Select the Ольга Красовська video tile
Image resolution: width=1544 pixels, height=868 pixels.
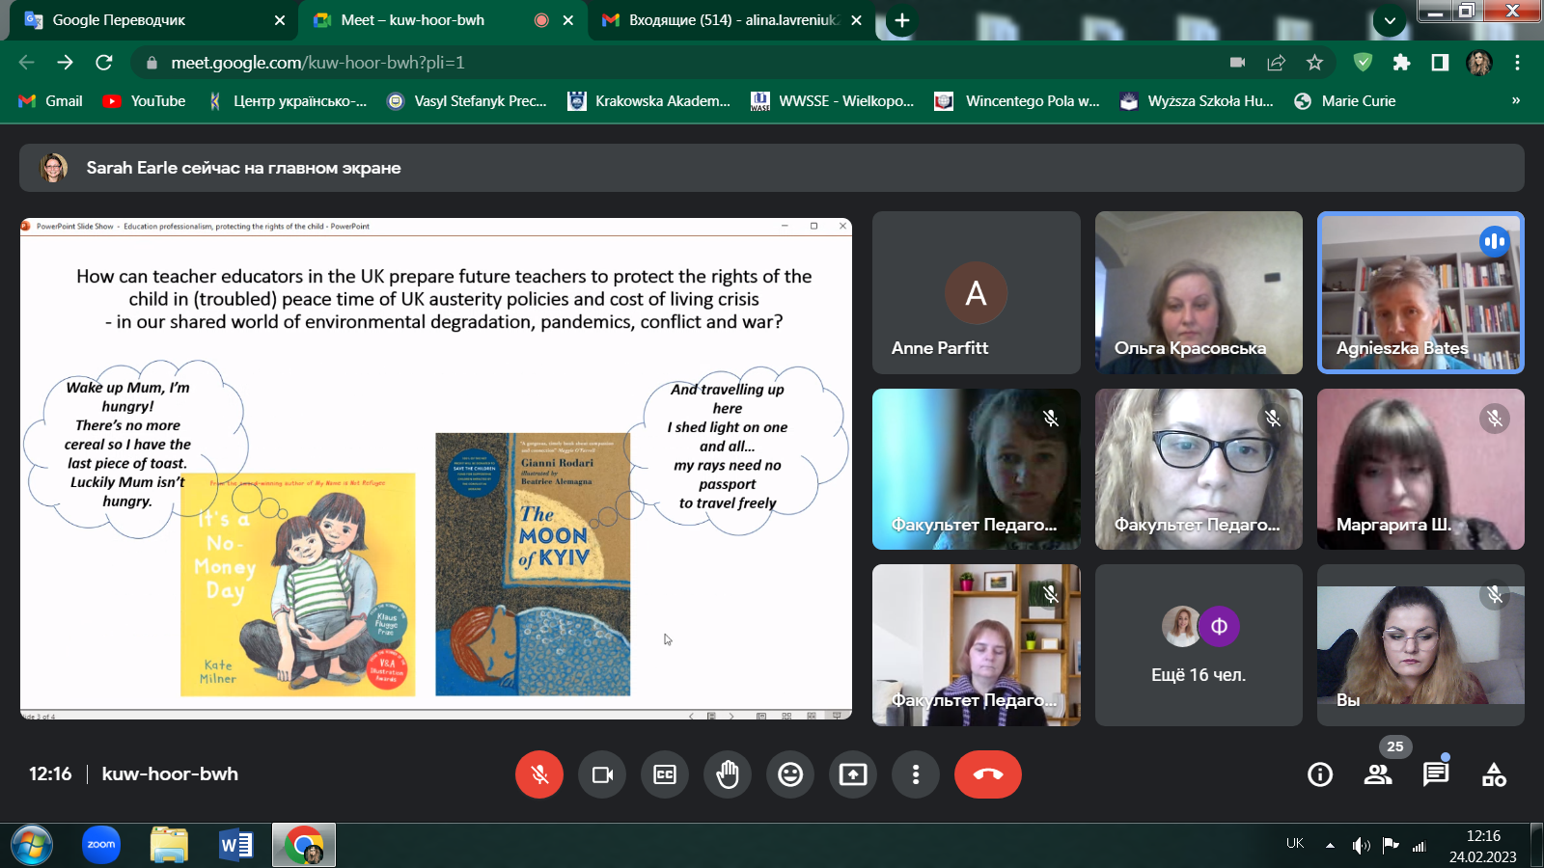coord(1199,293)
